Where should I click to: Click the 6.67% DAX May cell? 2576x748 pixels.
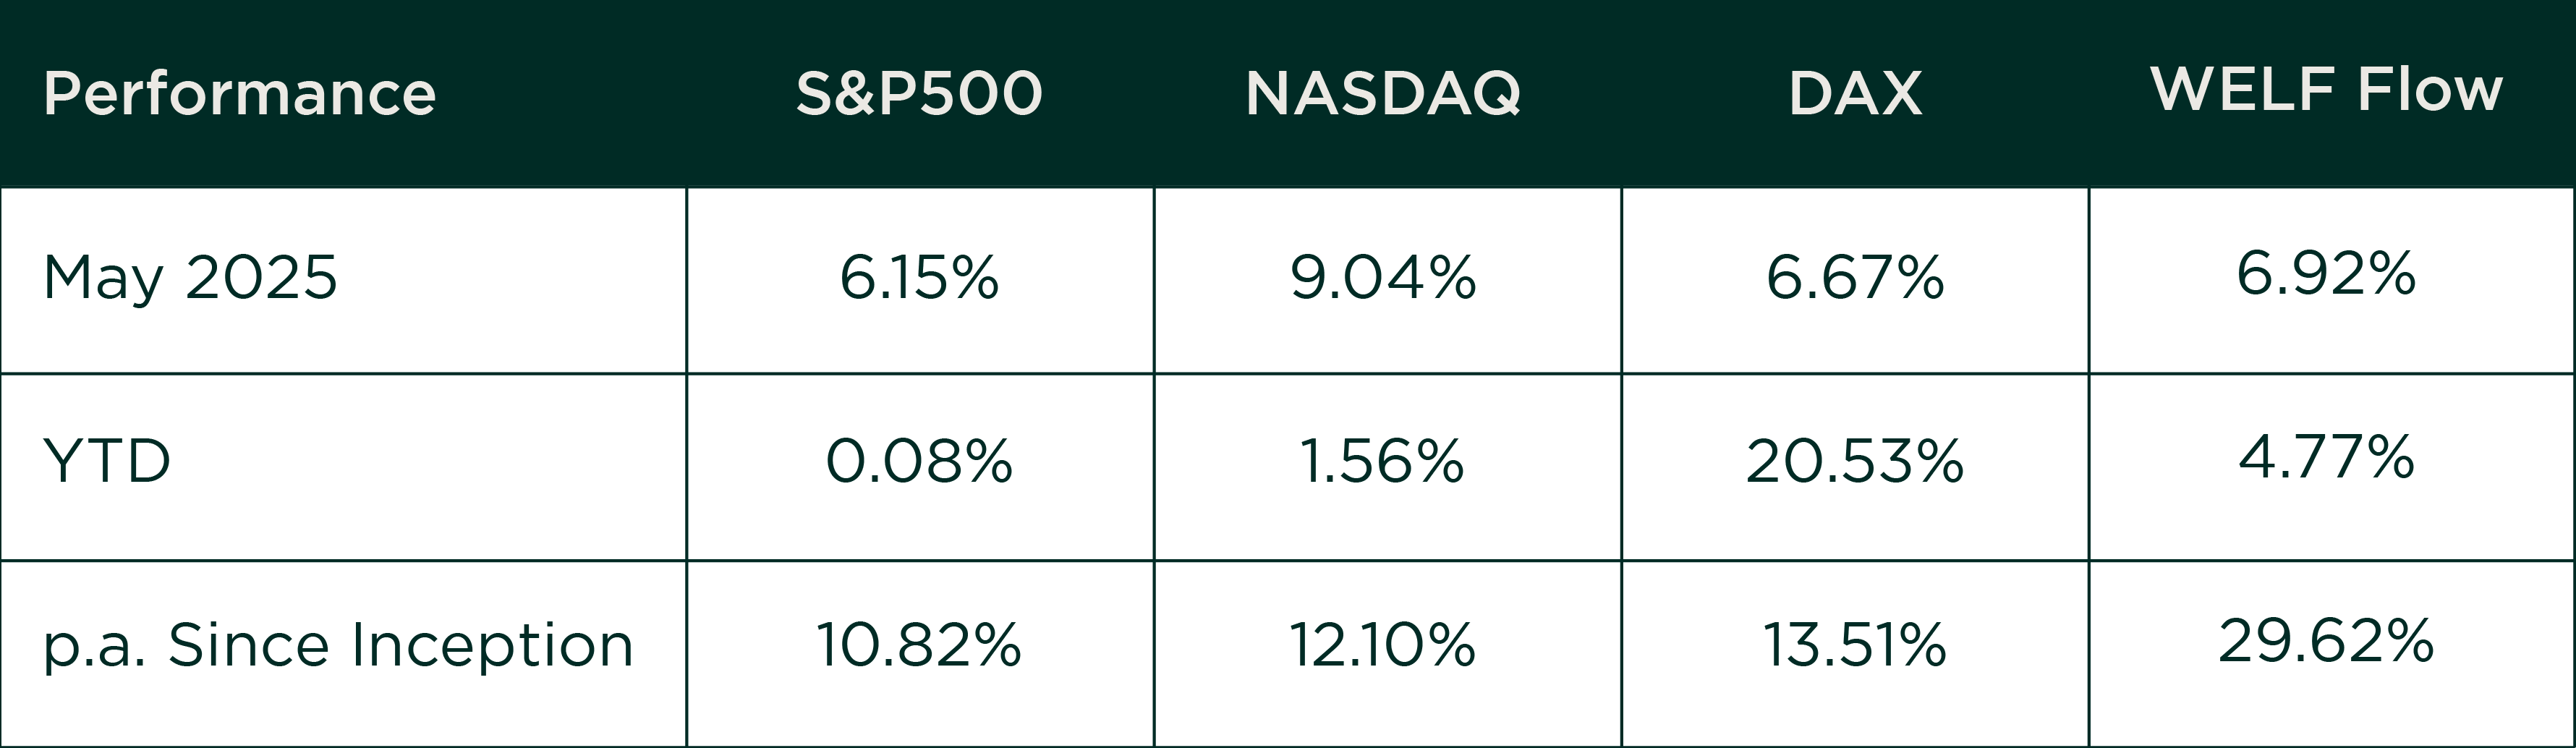(1855, 277)
